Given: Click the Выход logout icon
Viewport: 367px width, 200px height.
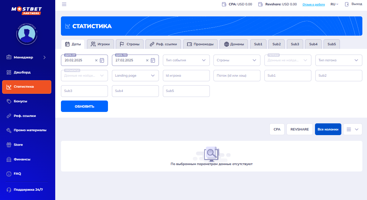Looking at the screenshot, I should coord(346,4).
